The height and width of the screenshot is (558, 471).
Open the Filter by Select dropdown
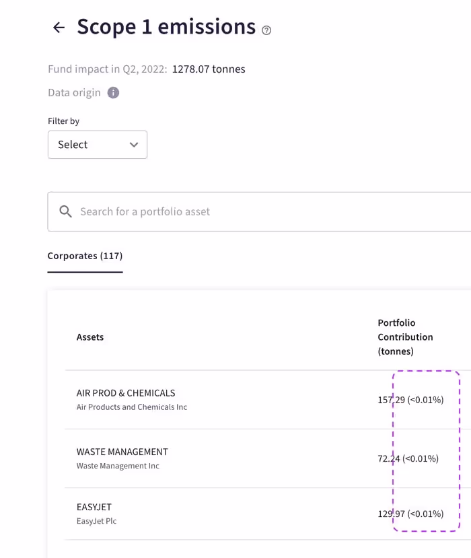98,145
